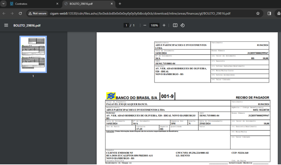Screen dimensions: 281x165
Task: Click the 100% zoom level field
Action: 154,25
